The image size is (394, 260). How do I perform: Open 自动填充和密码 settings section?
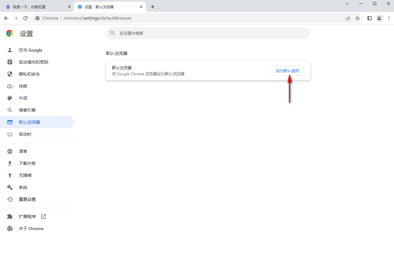click(x=37, y=62)
